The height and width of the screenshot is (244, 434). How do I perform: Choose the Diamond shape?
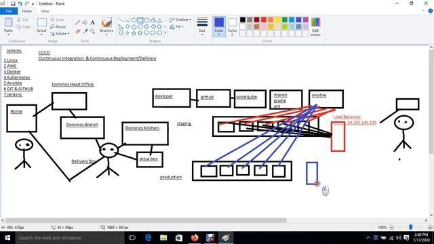pos(127,27)
